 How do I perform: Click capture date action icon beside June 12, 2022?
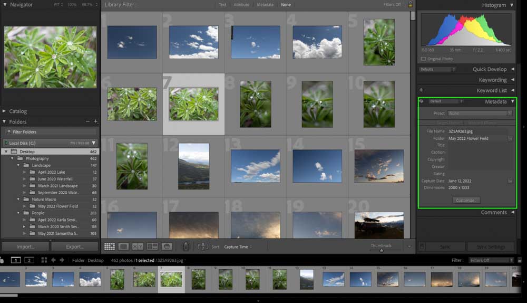510,181
